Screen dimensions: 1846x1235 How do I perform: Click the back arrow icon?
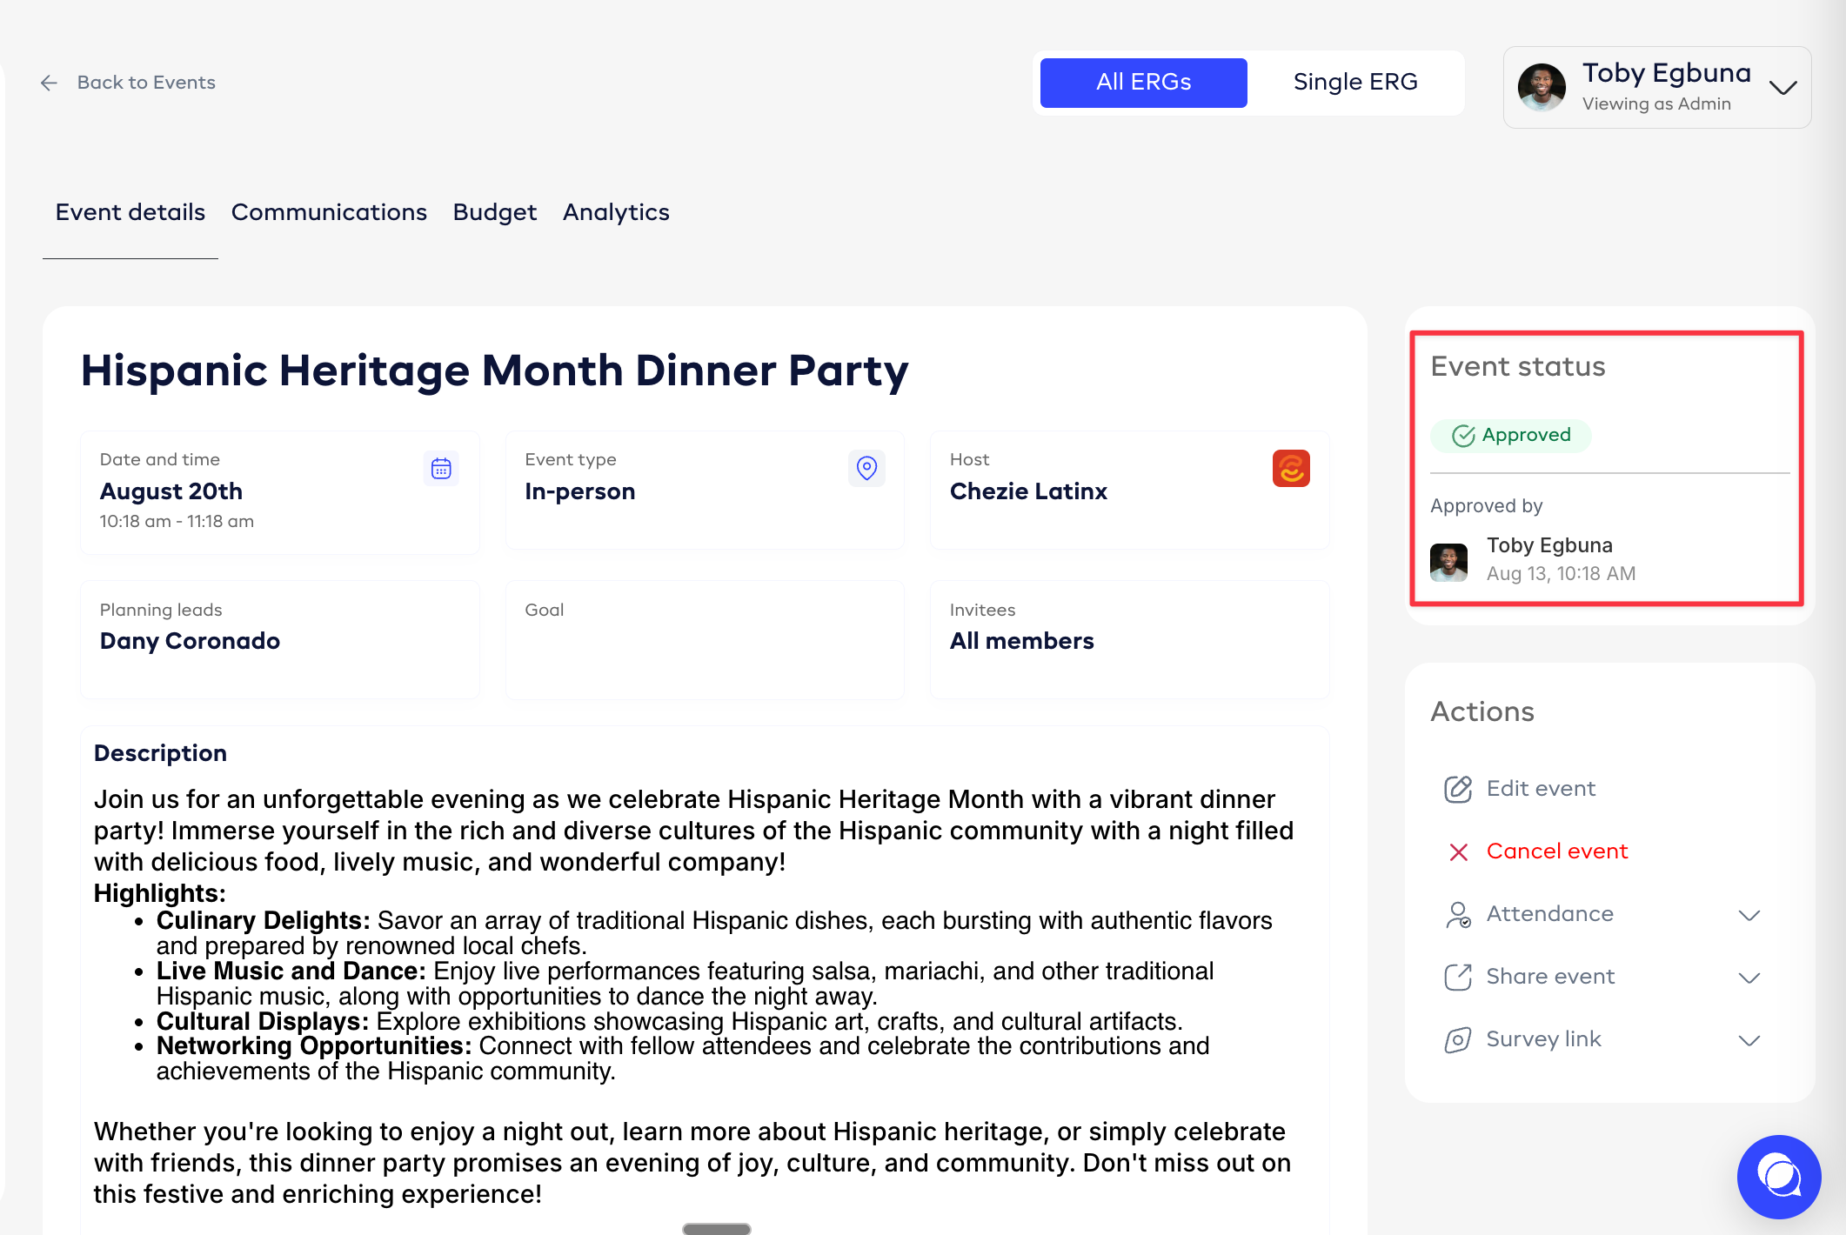tap(49, 83)
